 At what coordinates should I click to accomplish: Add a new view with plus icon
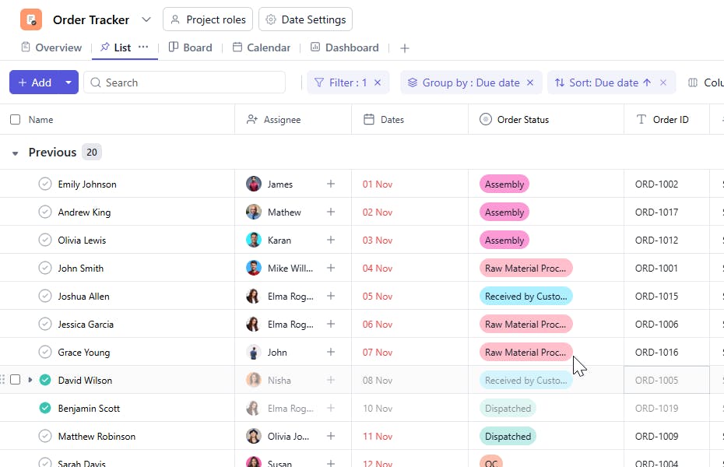click(404, 48)
